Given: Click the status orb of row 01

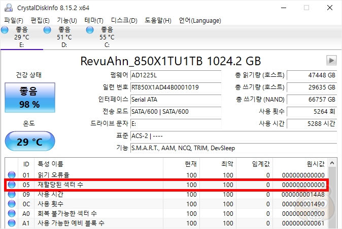Looking at the screenshot, I should (x=12, y=175).
